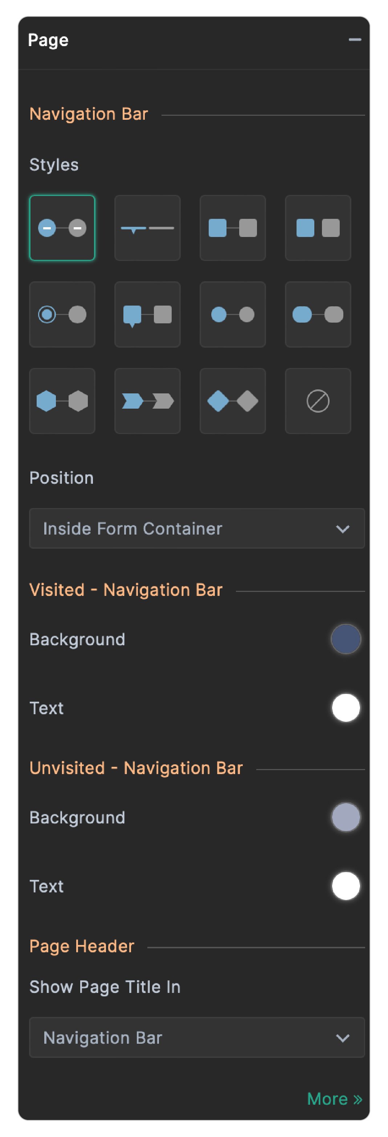
Task: Collapse the Page panel
Action: pos(355,40)
